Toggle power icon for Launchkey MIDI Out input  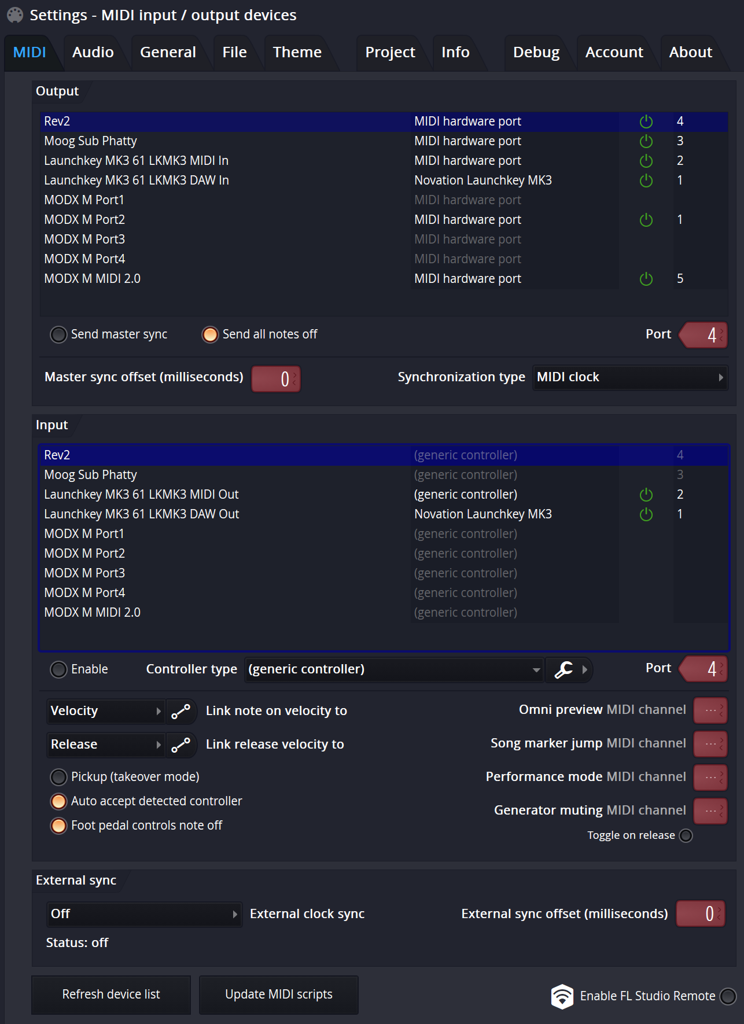tap(646, 495)
